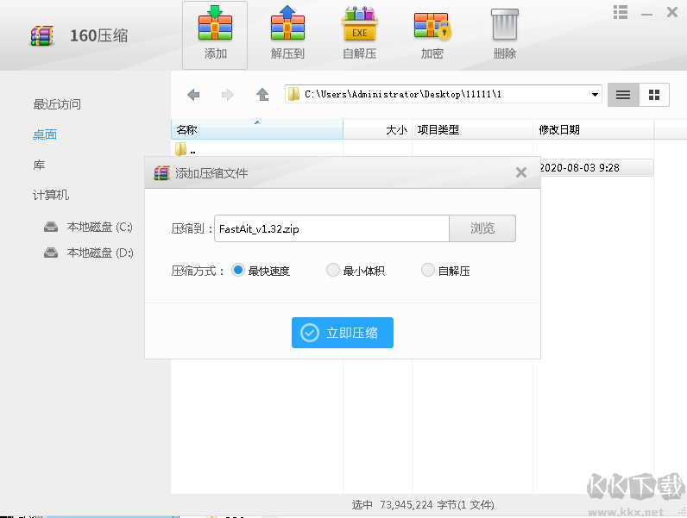Screen dimensions: 687x518
Task: Open the main menu icon in title bar
Action: click(x=620, y=12)
